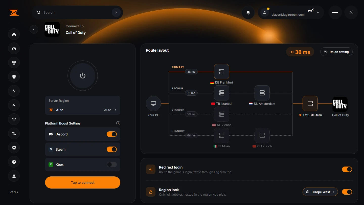Open the shield protection sidebar icon

point(14,77)
